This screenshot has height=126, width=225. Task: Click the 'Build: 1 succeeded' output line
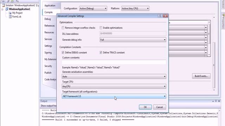point(88,120)
